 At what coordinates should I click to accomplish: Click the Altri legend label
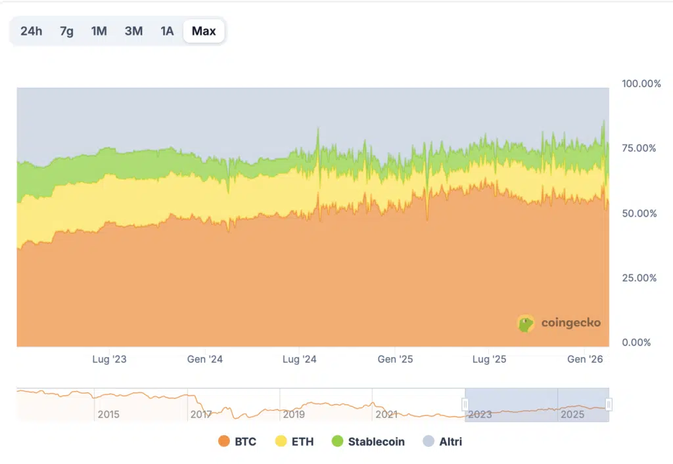(x=451, y=442)
